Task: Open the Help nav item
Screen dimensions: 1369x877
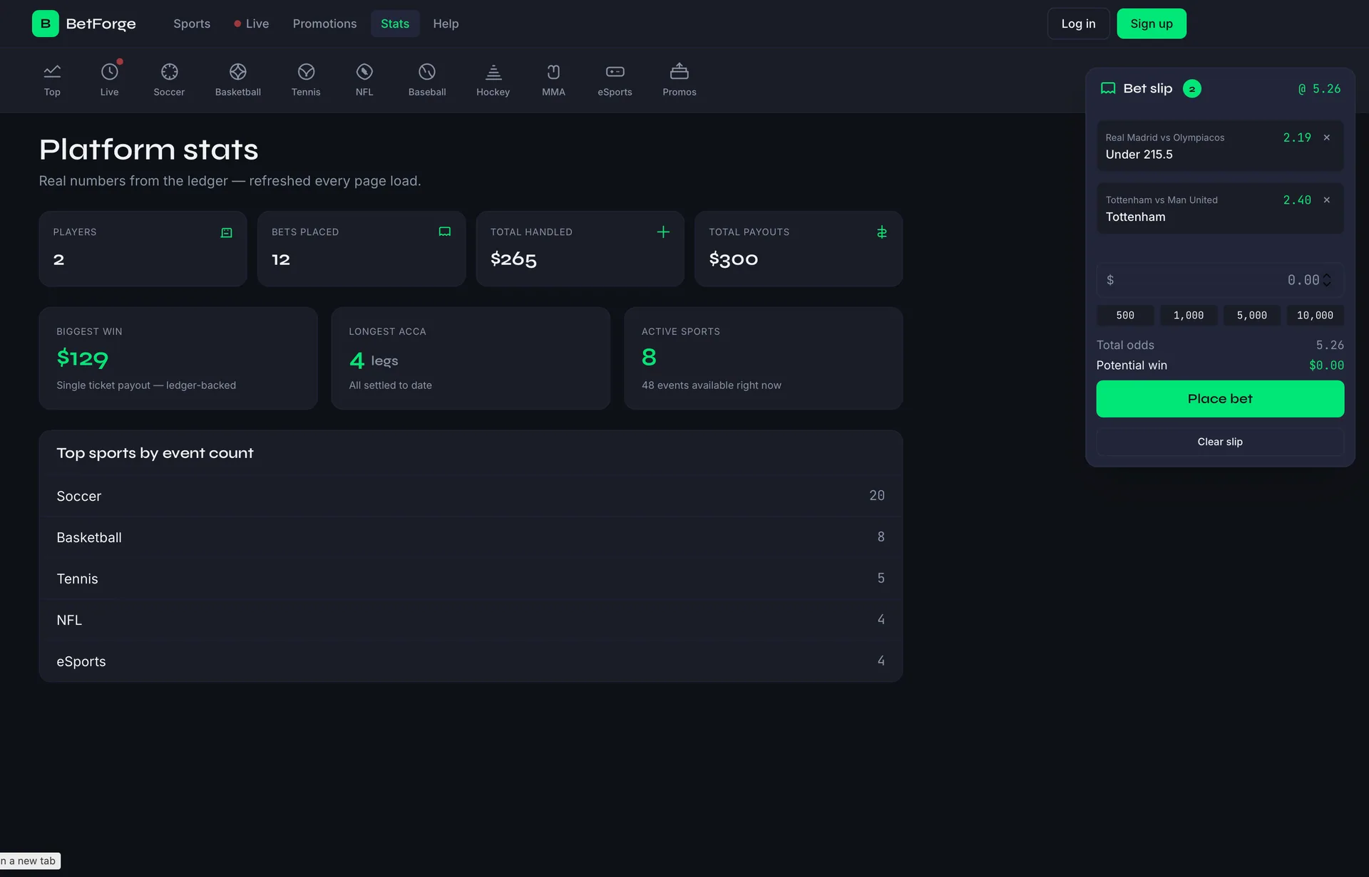Action: pyautogui.click(x=446, y=24)
